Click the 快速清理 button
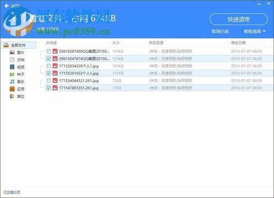Image resolution: width=274 pixels, height=198 pixels. (x=238, y=19)
